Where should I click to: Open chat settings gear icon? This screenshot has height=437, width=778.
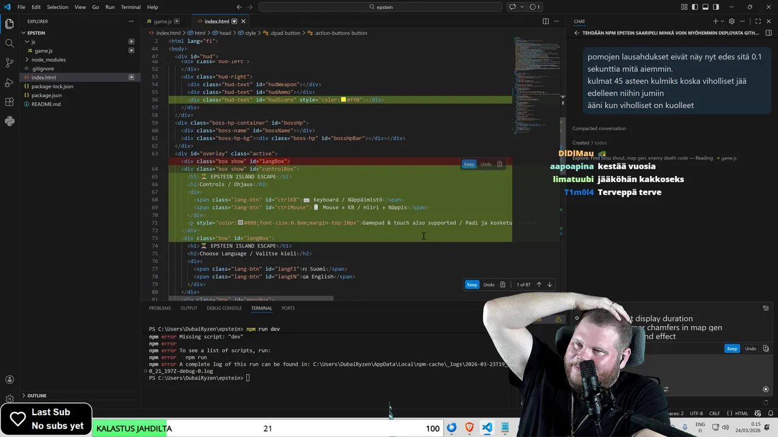pos(732,21)
